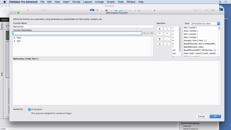Insert the forward slash division operator

(167, 29)
